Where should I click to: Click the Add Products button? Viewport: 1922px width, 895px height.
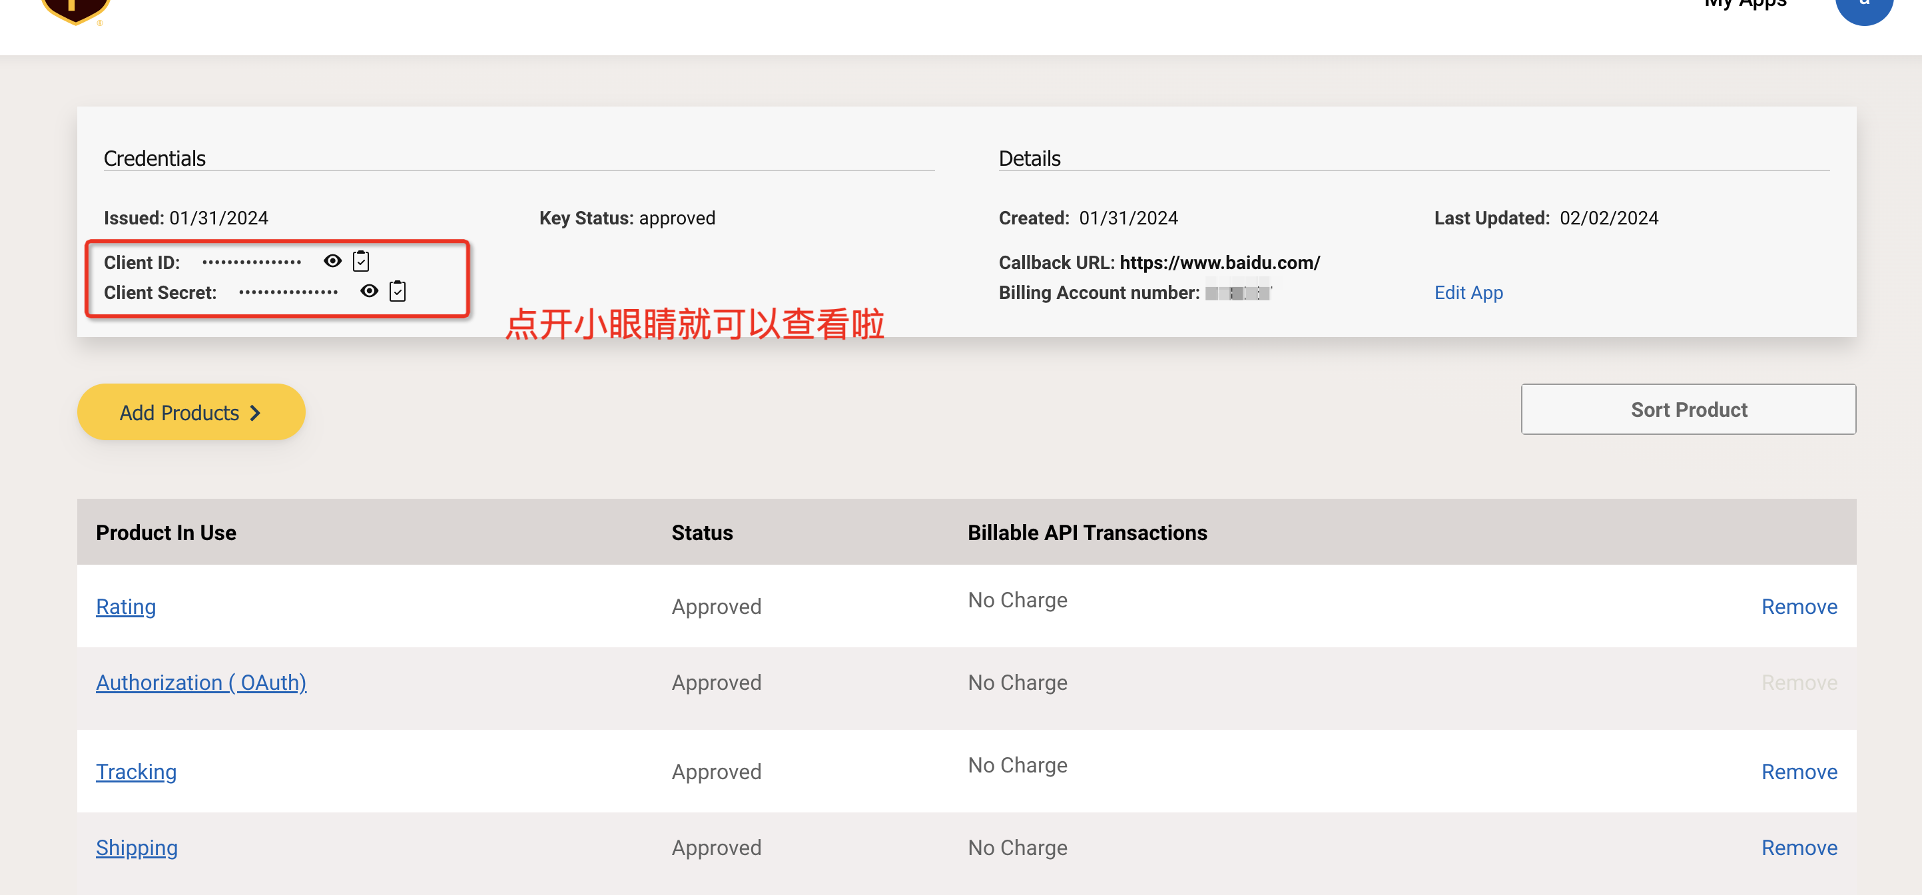191,412
